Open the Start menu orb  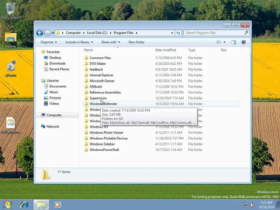7,205
